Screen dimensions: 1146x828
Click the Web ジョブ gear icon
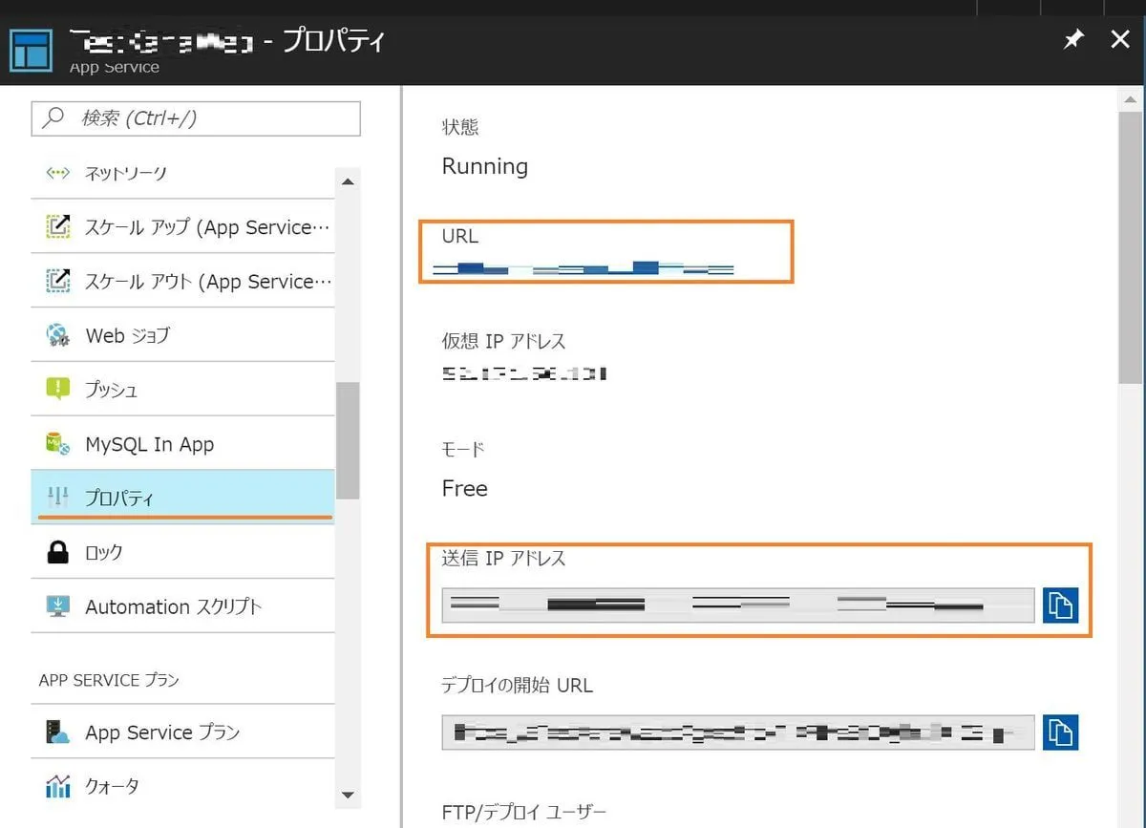[x=58, y=335]
